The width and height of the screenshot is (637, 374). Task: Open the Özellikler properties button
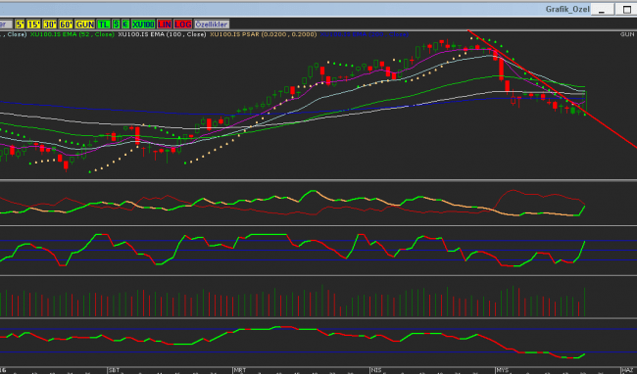[x=212, y=24]
